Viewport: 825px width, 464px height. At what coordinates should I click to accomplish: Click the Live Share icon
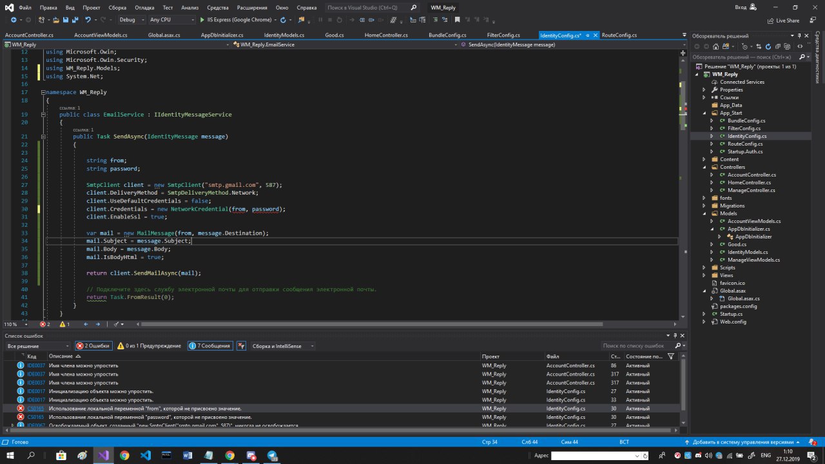tap(770, 20)
